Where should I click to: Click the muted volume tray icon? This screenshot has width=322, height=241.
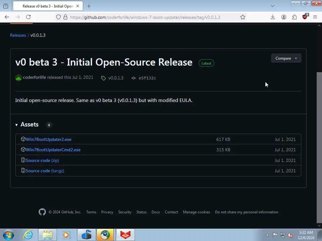click(x=290, y=235)
